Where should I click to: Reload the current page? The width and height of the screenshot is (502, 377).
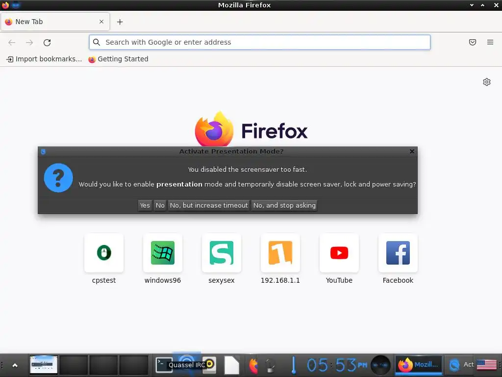point(47,42)
